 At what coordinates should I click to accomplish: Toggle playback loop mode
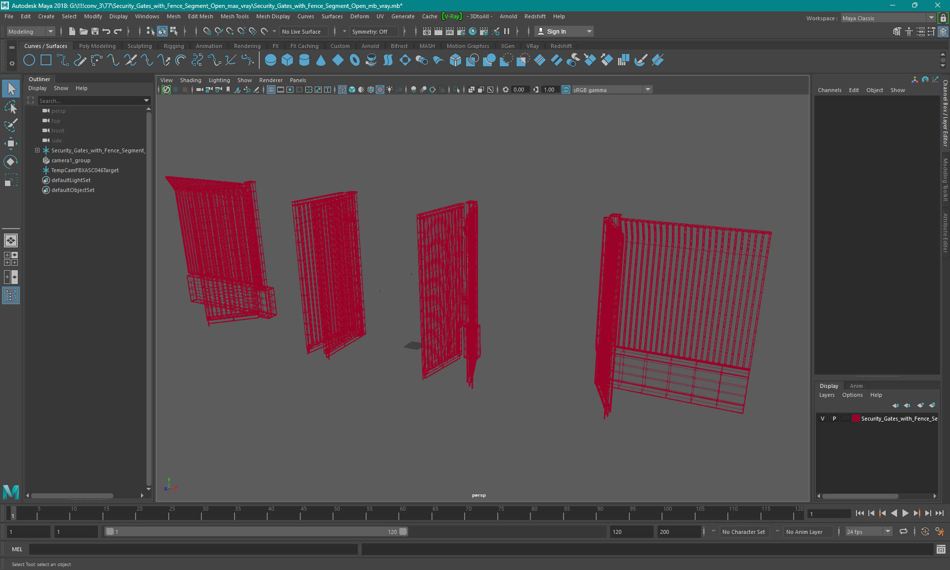[x=903, y=532]
